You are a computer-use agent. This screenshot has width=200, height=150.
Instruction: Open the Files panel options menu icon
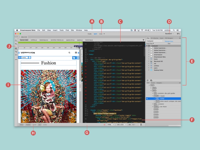coord(180,38)
